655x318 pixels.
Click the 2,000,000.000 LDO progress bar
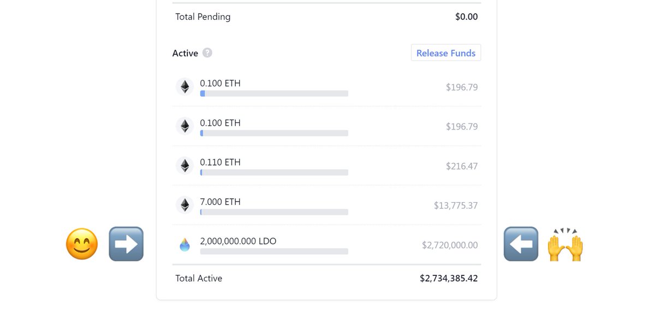tap(274, 251)
